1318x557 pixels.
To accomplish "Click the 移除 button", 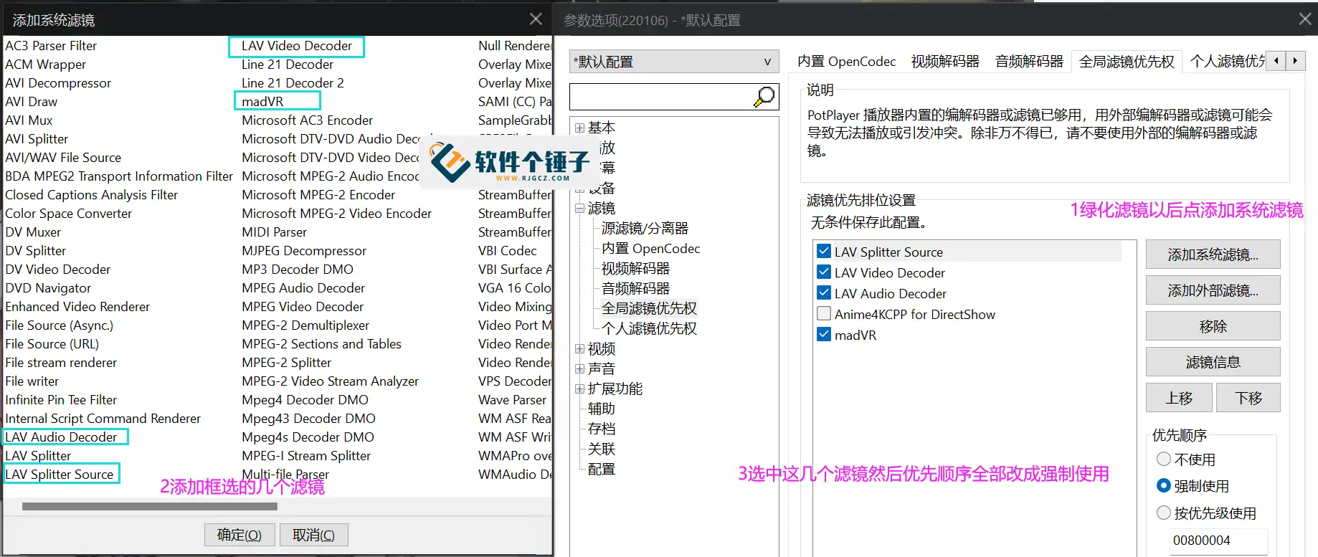I will 1213,326.
